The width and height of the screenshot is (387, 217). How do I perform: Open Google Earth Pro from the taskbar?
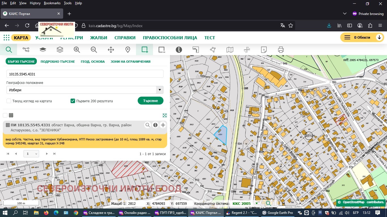coord(277,213)
